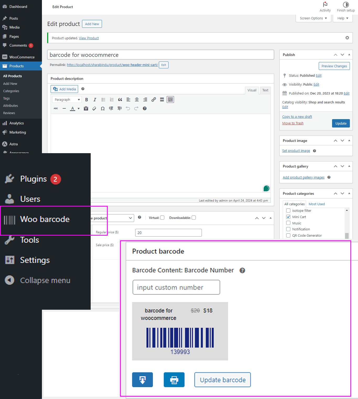Open the Paragraph format dropdown
Viewport: 358px width, 399px height.
67,99
